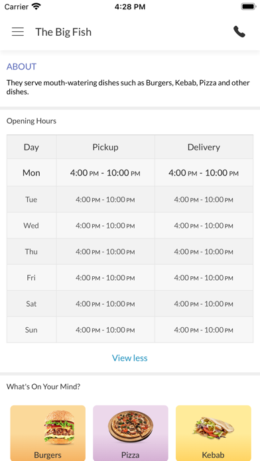Select the Burgers category image
Screen dimensions: 260x461
(x=59, y=428)
